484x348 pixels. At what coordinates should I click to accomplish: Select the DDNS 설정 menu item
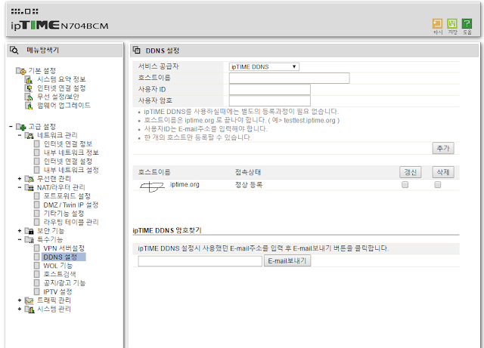(x=60, y=257)
